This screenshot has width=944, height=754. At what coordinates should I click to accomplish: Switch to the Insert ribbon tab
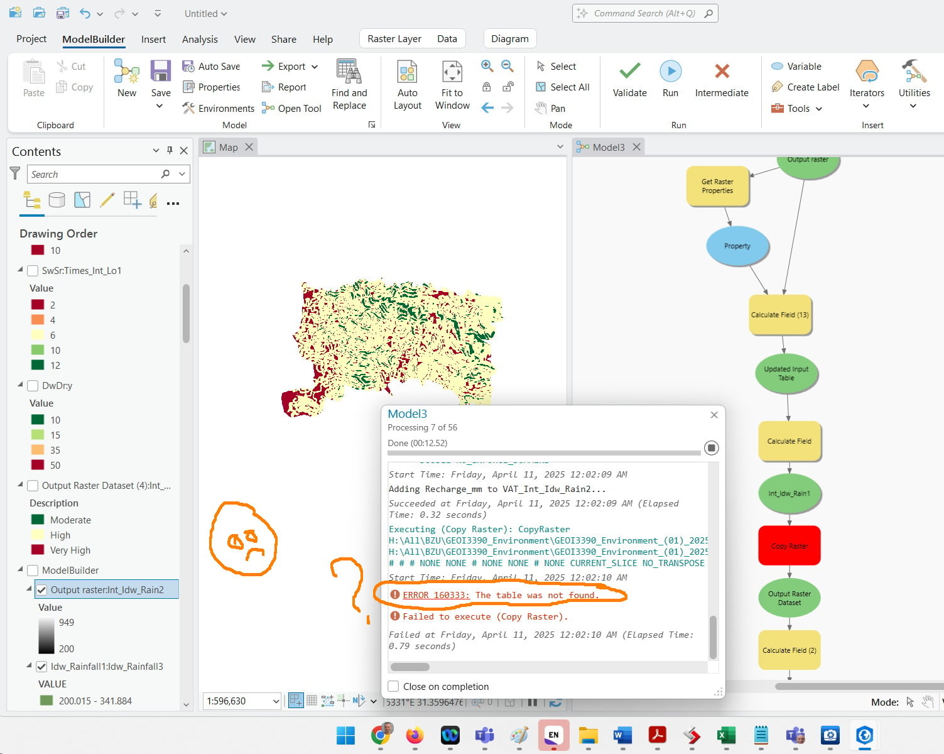point(153,39)
